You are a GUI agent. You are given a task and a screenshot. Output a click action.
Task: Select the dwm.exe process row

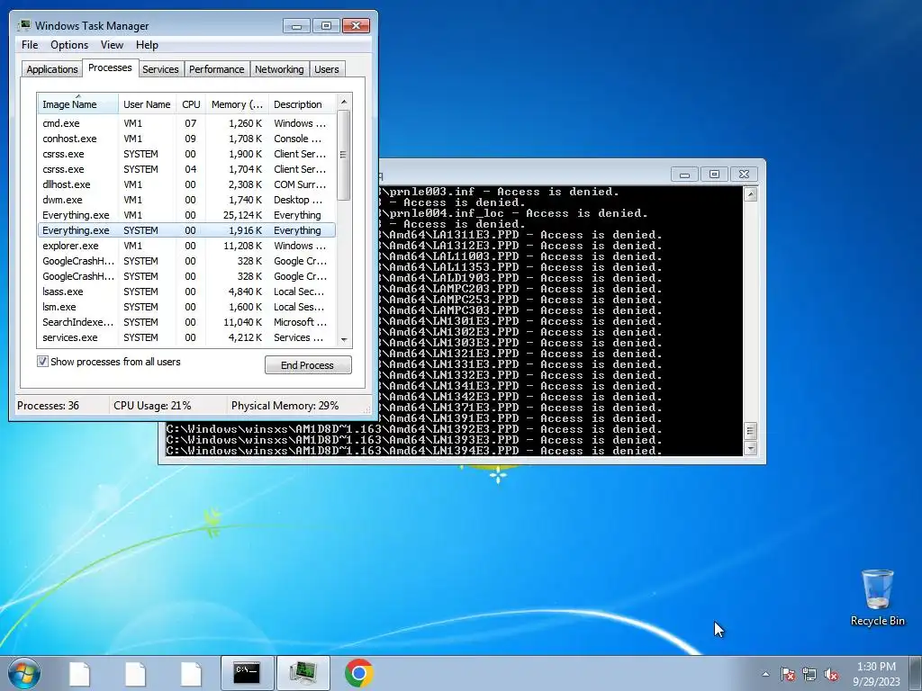[186, 200]
